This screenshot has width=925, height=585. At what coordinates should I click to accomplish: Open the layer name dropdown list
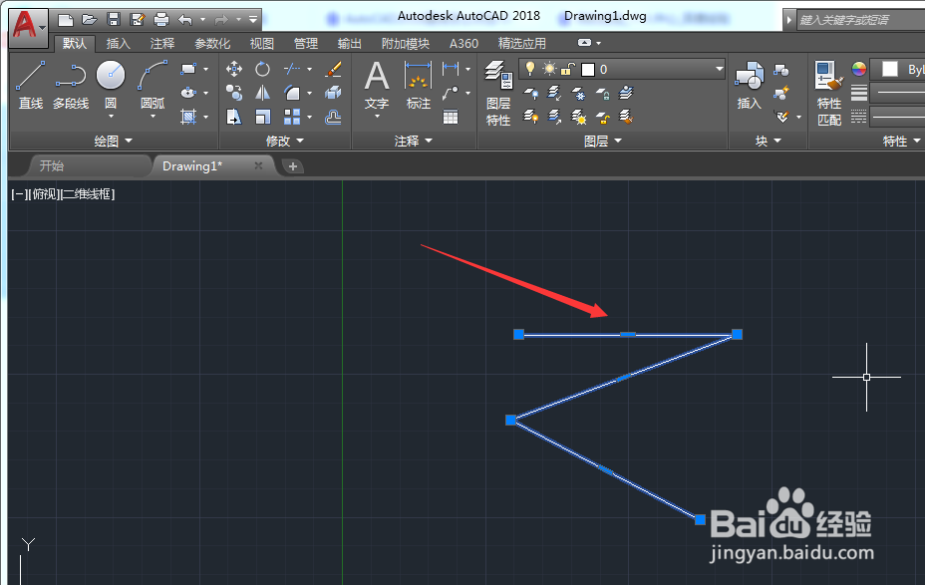point(719,69)
